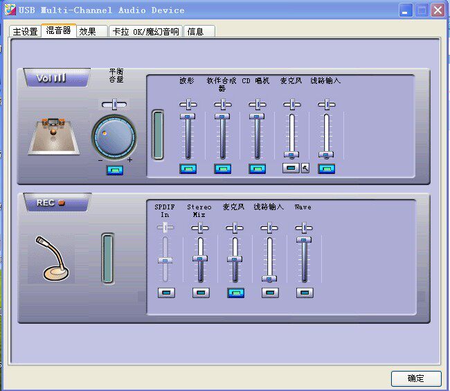The height and width of the screenshot is (391, 450).
Task: Click the recording level meter bar
Action: (x=107, y=259)
